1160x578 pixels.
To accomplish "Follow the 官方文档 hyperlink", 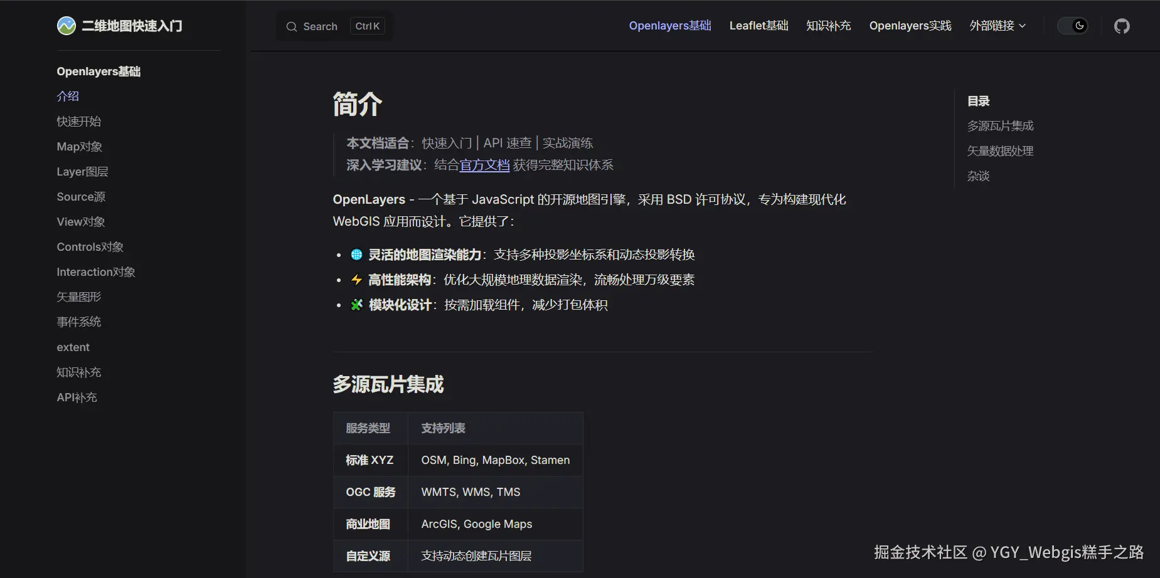I will [484, 165].
